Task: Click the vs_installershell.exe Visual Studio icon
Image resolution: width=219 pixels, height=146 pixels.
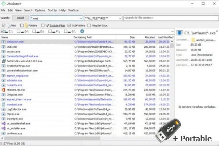Action: pyautogui.click(x=3, y=124)
